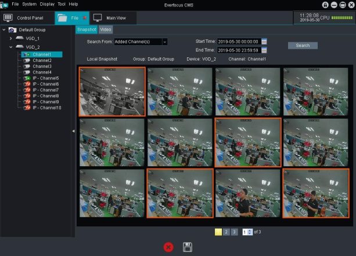Go to page 2 of snapshots

click(x=226, y=232)
